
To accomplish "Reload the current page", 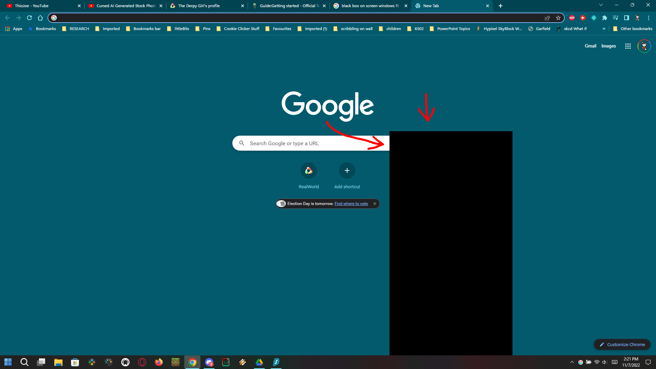I will point(29,18).
